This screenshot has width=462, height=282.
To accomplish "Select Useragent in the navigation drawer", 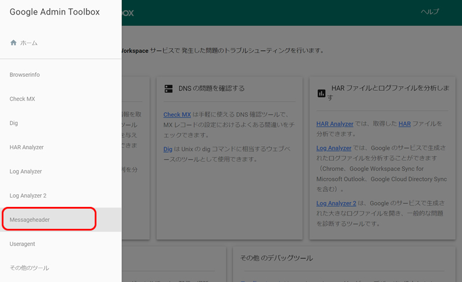I will coord(23,244).
